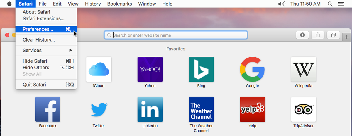Viewport: 352px width, 136px height.
Task: Expand the Services submenu
Action: (x=46, y=50)
